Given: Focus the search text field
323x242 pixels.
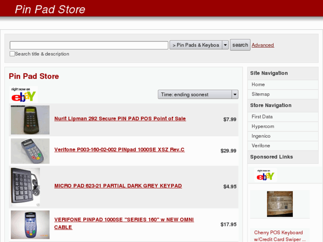Looking at the screenshot, I should pos(89,45).
